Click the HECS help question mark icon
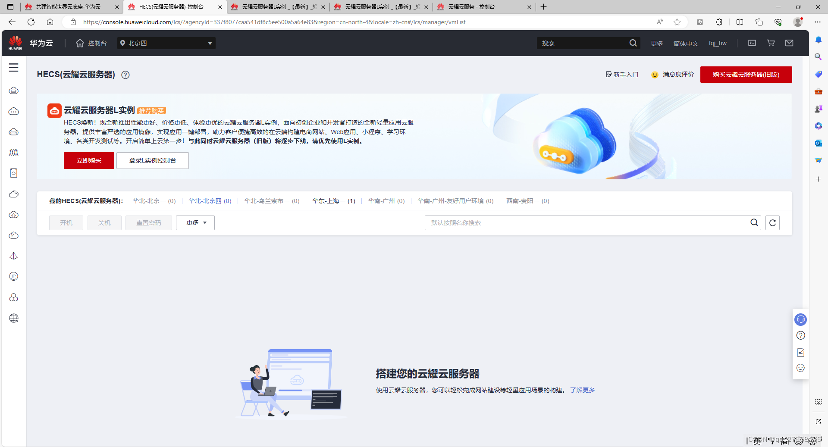Screen dimensions: 828x447 [x=125, y=75]
